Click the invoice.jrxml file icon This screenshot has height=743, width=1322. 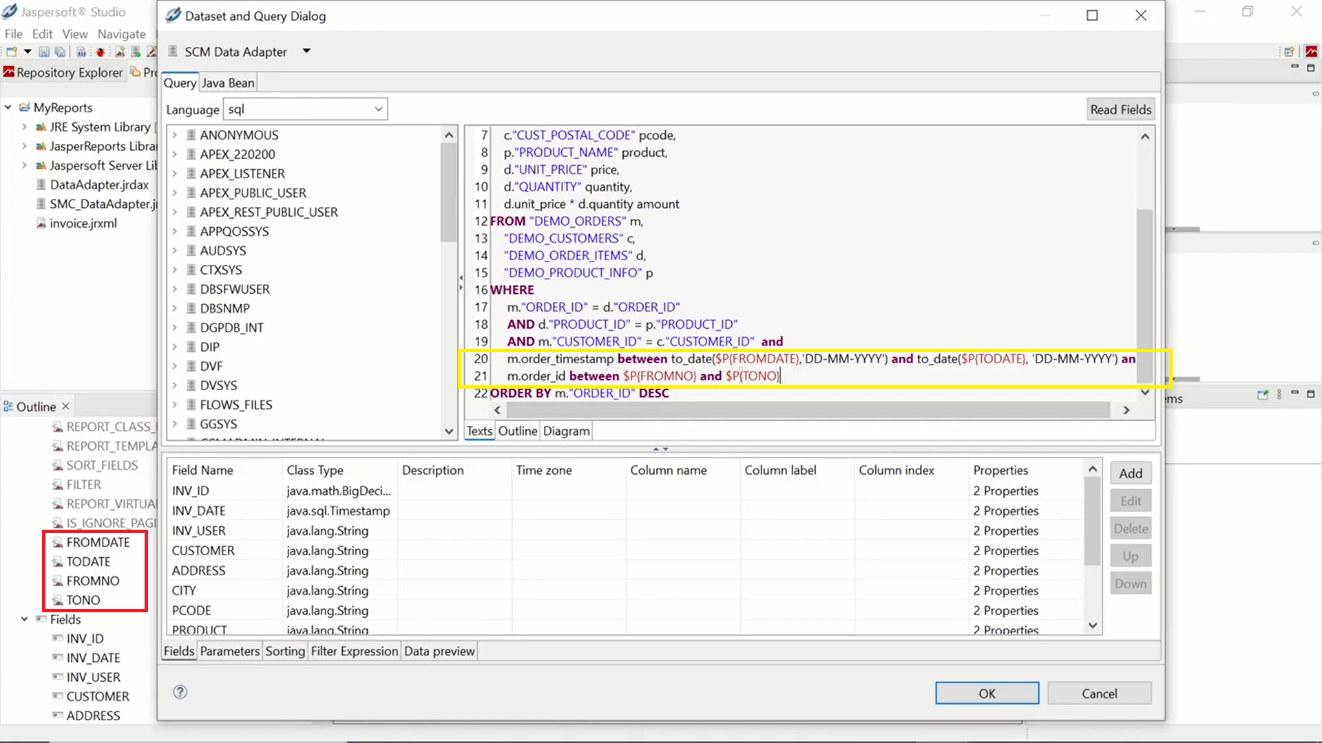(x=41, y=224)
